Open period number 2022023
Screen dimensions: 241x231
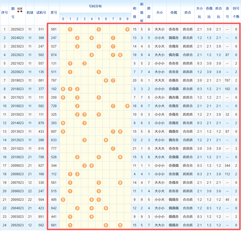click(17, 55)
